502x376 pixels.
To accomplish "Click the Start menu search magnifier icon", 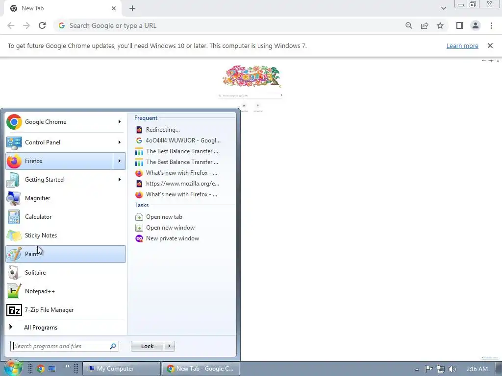I will pyautogui.click(x=113, y=346).
